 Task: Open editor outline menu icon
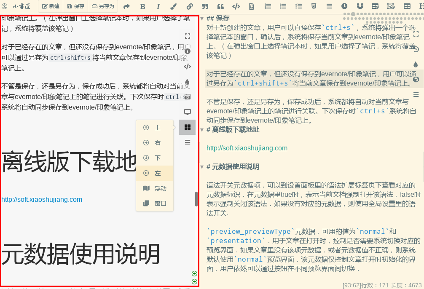[x=416, y=95]
